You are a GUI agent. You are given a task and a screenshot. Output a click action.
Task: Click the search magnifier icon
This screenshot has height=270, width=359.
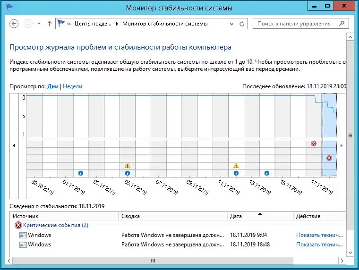click(342, 23)
